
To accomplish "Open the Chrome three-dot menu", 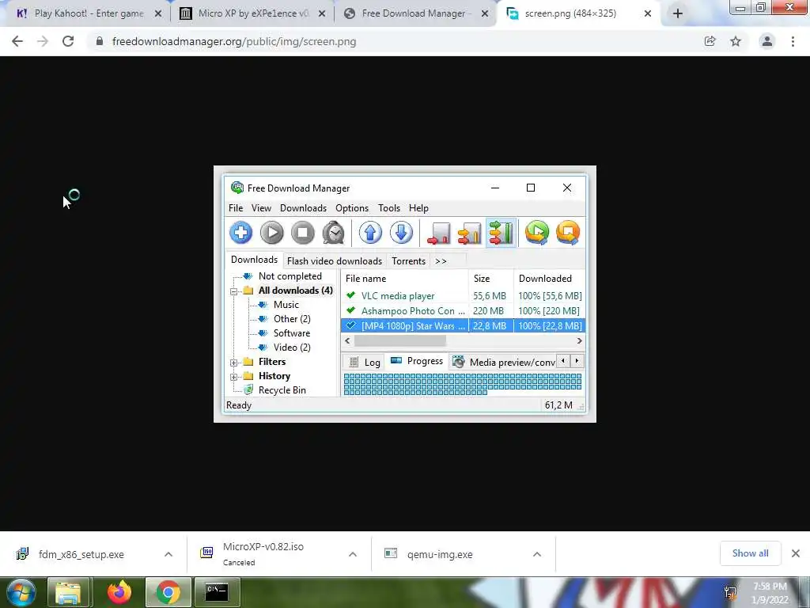I will point(793,41).
